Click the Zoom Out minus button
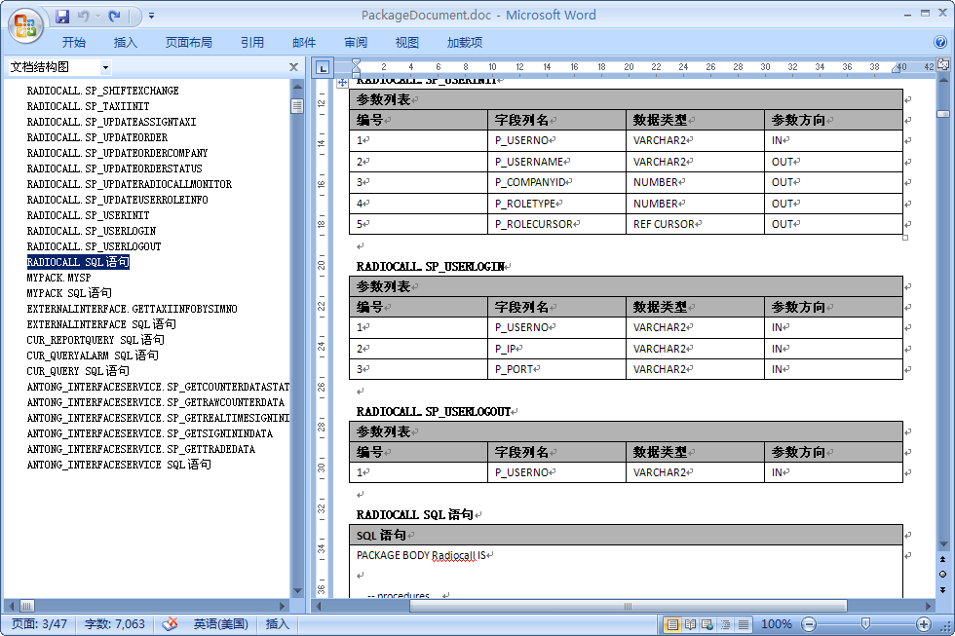Screen dimensions: 955x636 coord(809,624)
